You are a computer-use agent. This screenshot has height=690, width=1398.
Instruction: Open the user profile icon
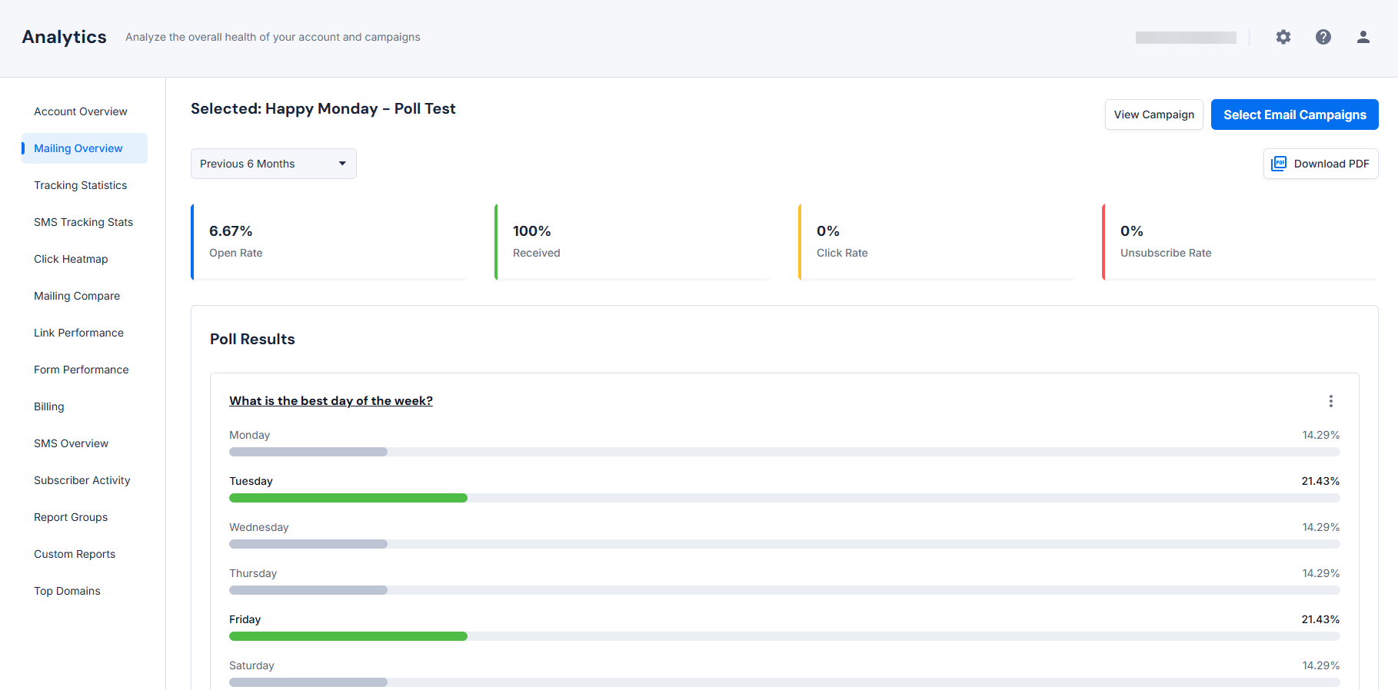(1363, 37)
